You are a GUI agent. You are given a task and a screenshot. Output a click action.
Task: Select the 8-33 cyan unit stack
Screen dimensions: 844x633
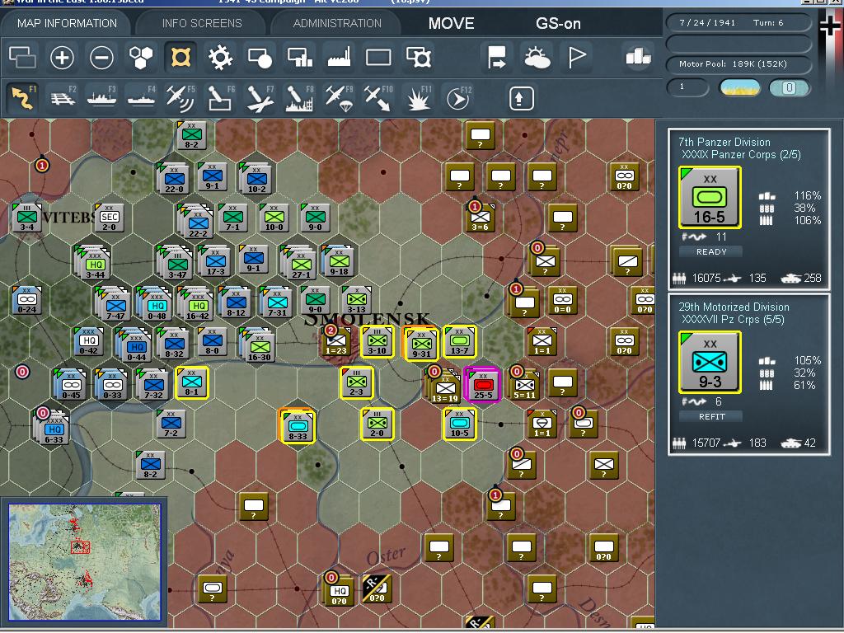(297, 426)
